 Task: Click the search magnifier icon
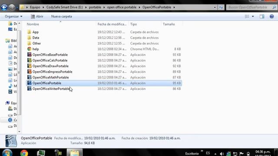pyautogui.click(x=274, y=7)
